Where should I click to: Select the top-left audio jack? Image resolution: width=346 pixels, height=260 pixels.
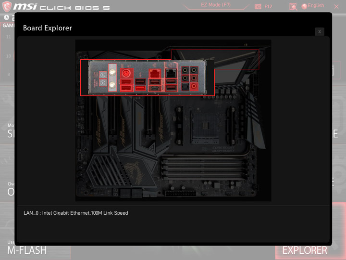185,70
